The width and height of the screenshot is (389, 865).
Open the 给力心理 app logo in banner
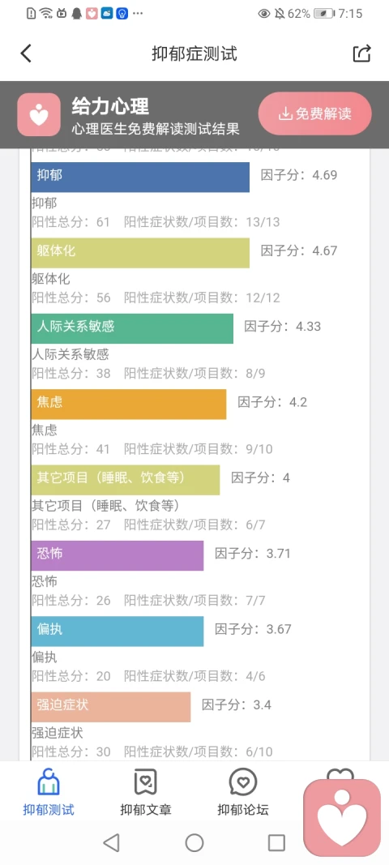[x=39, y=115]
